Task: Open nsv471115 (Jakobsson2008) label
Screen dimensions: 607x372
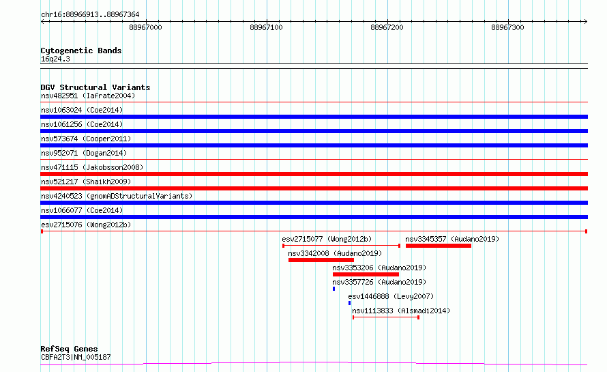Action: [92, 167]
